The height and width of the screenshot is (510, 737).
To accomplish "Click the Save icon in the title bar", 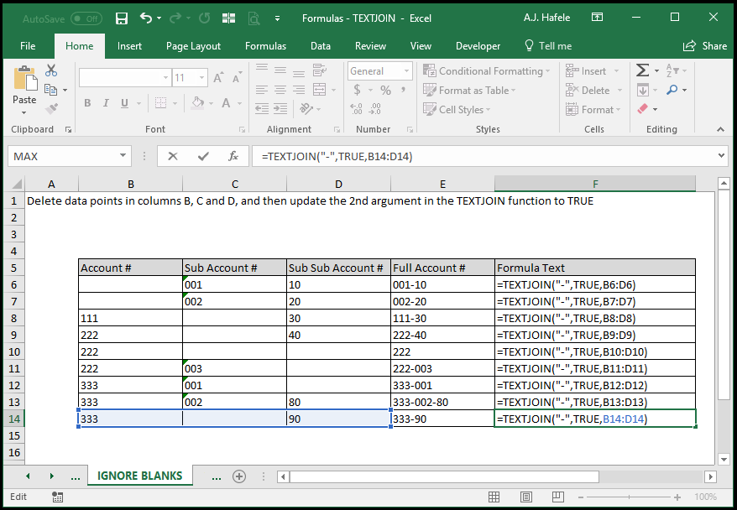I will (x=122, y=18).
